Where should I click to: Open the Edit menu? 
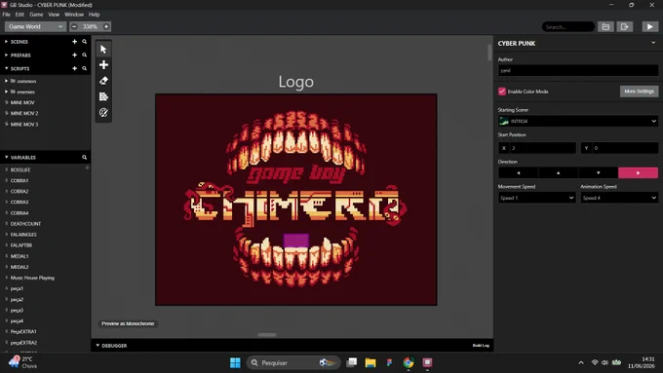(19, 15)
